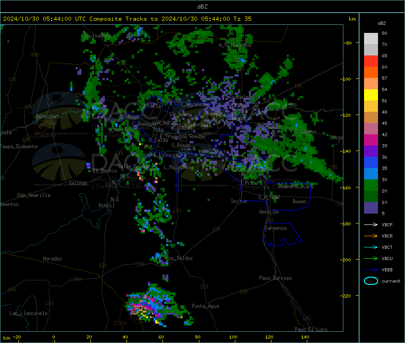Click the Pampa_Diamante label
The image size is (405, 343).
click(x=18, y=146)
